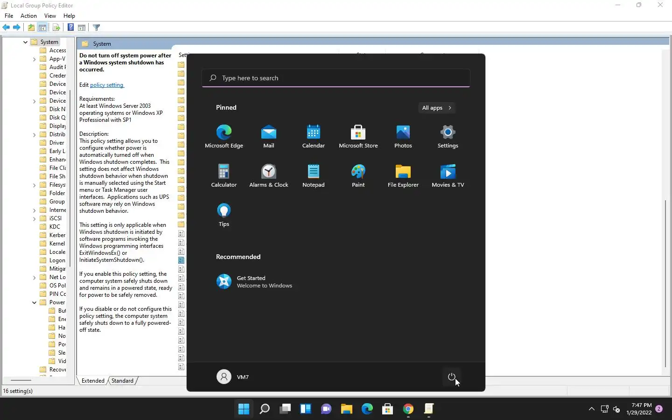Open Settings from the pinned apps
The height and width of the screenshot is (420, 672).
pos(448,136)
